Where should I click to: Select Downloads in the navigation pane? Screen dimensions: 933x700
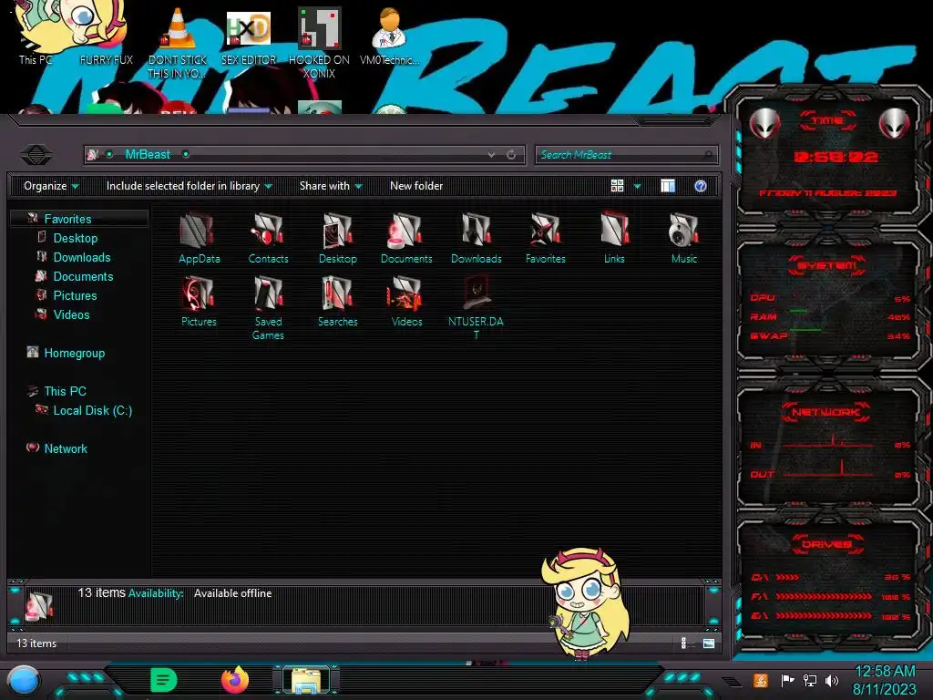81,257
